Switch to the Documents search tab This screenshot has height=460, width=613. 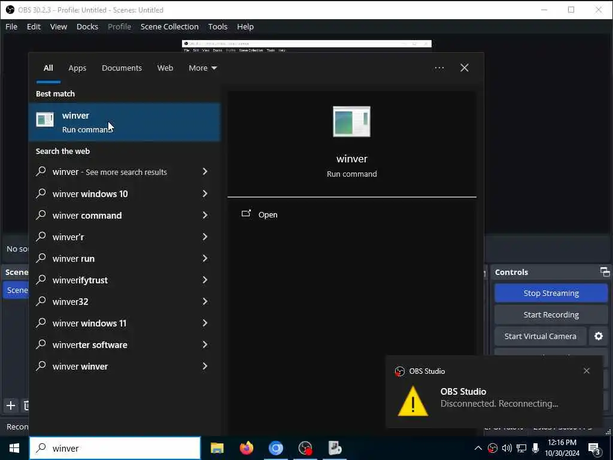[122, 68]
